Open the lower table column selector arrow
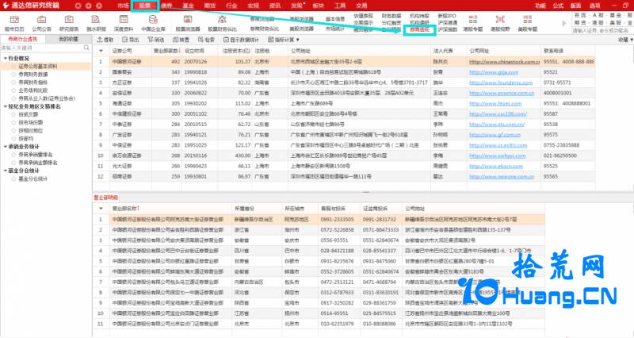The width and height of the screenshot is (634, 338). coord(101,209)
